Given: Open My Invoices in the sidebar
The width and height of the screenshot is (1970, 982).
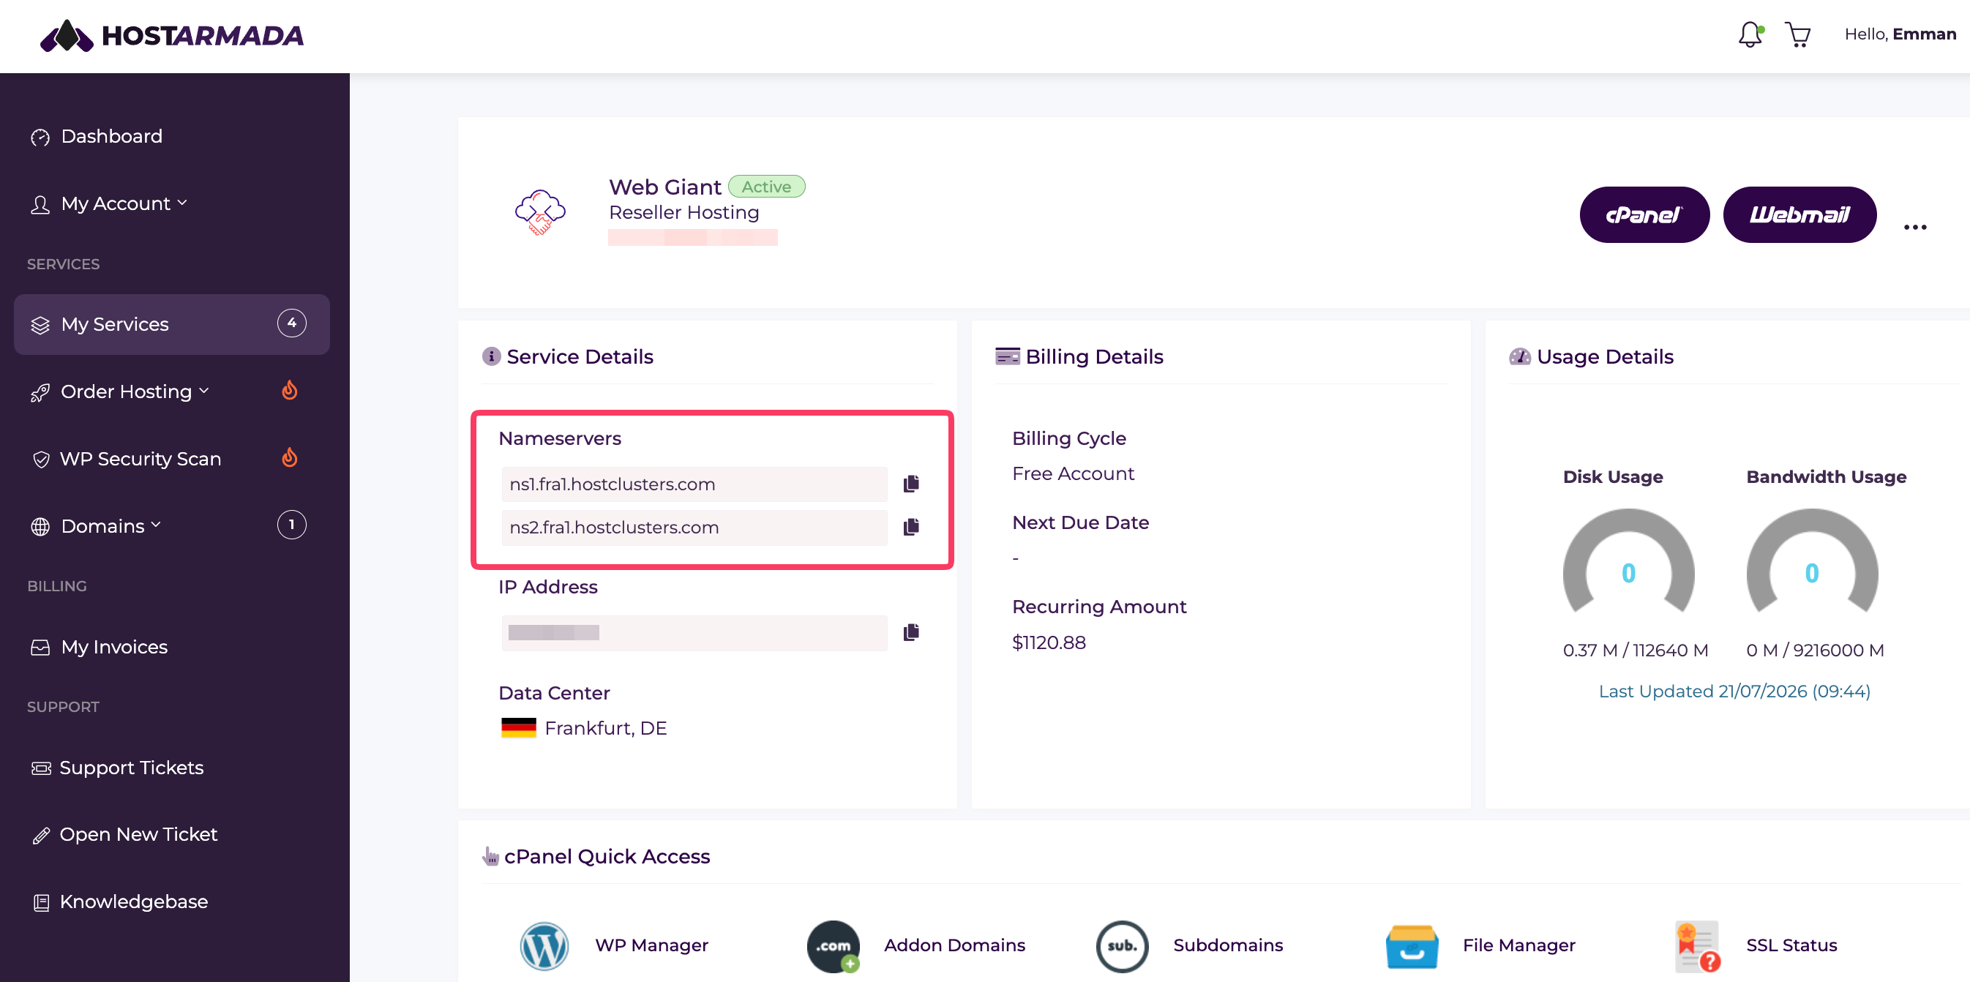Looking at the screenshot, I should 115,647.
